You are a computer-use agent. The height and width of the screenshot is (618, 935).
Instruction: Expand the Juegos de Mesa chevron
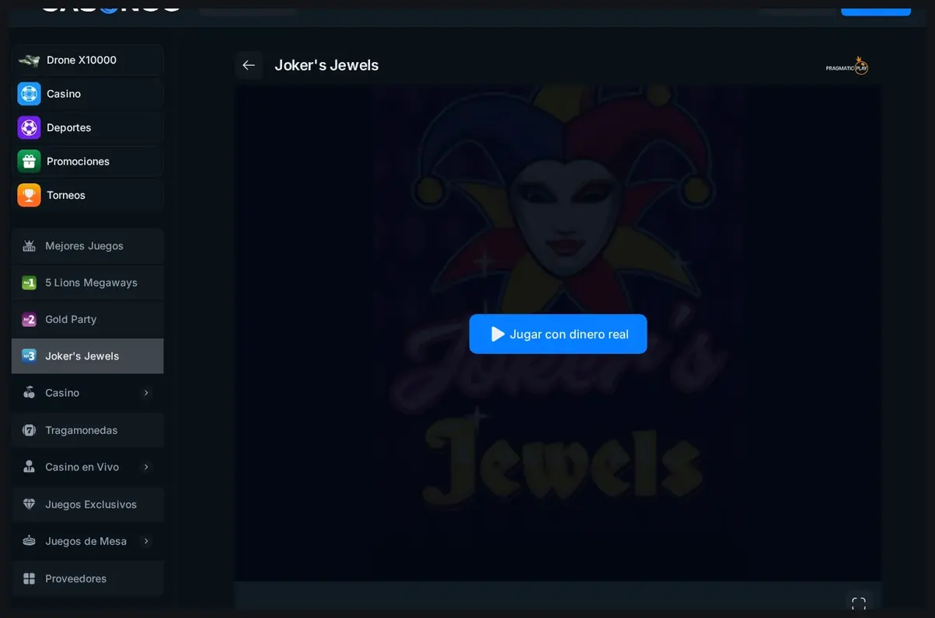point(146,541)
